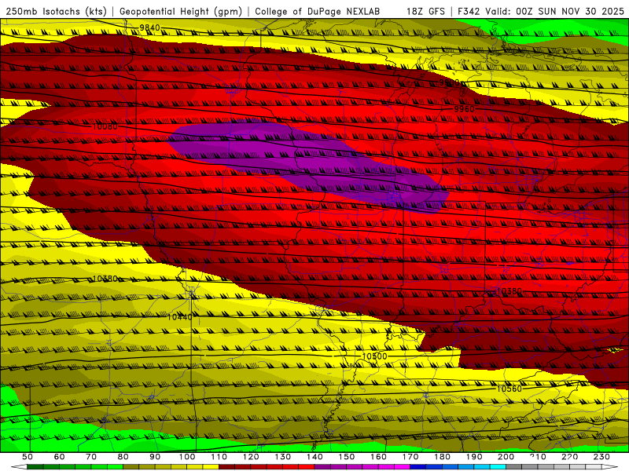Viewport: 629px width, 471px height.
Task: Click the 10560 height contour label
Action: (509, 389)
